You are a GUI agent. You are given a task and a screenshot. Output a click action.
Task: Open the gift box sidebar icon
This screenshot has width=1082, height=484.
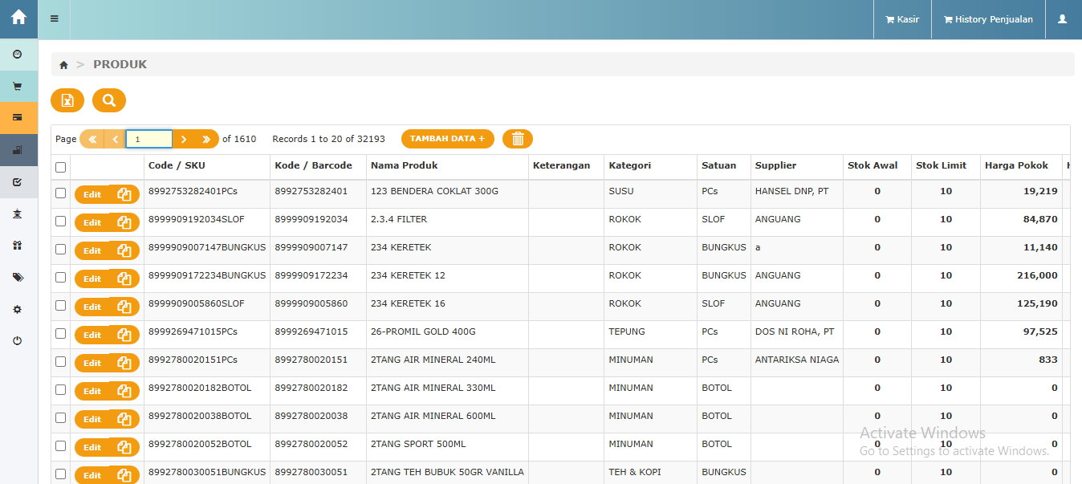pos(18,246)
